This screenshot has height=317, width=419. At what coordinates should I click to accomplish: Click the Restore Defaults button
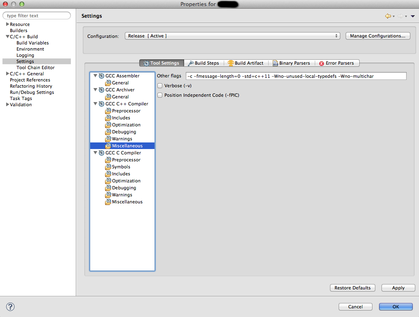tap(352, 288)
